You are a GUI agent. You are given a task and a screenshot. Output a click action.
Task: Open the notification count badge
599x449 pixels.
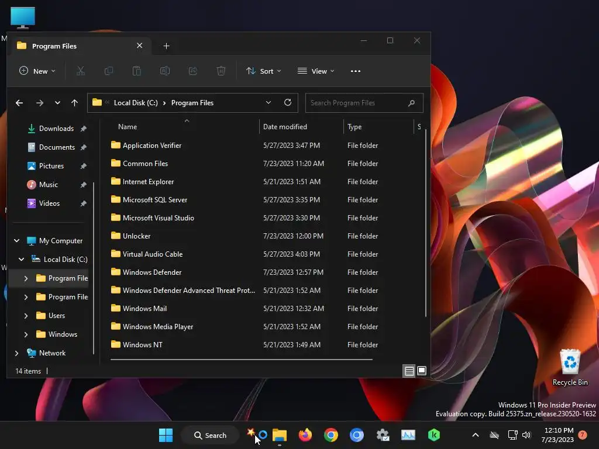[583, 435]
